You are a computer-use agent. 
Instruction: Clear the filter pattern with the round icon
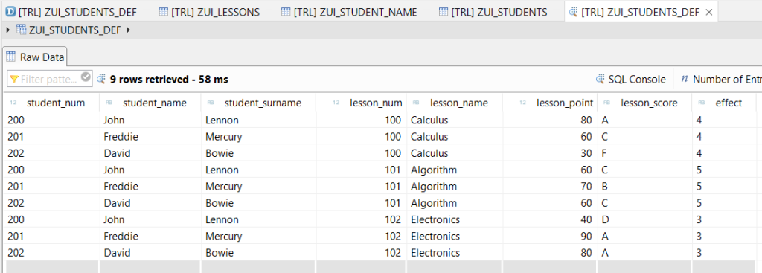(86, 77)
